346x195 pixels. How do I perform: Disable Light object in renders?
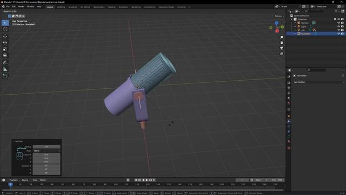pos(342,27)
